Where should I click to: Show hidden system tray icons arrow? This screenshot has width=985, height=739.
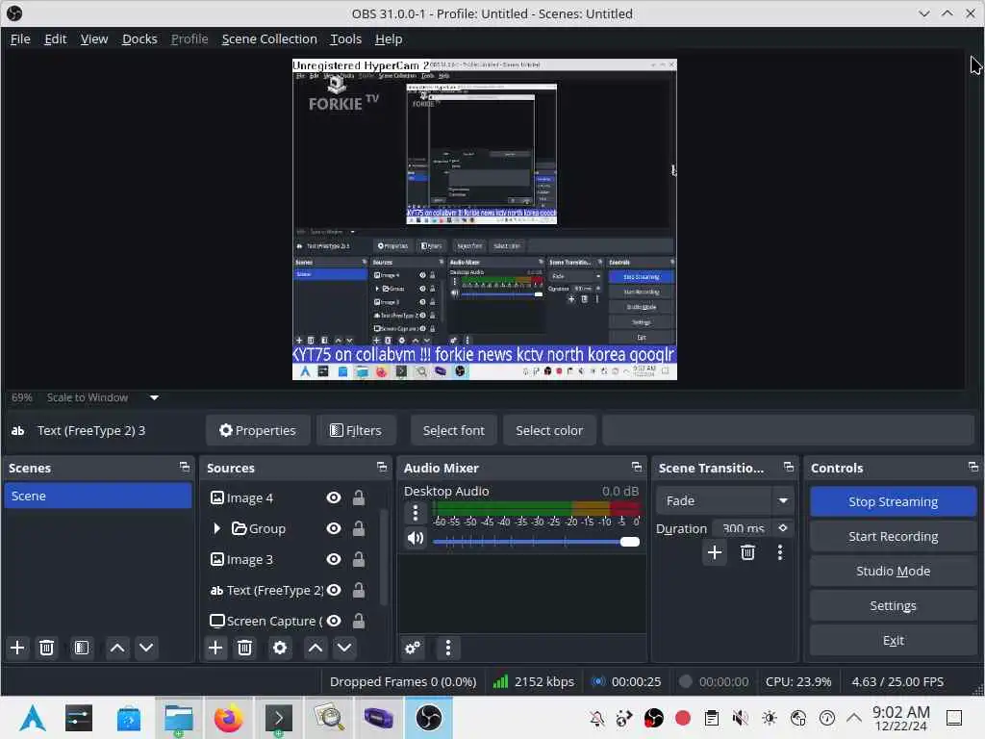[854, 718]
